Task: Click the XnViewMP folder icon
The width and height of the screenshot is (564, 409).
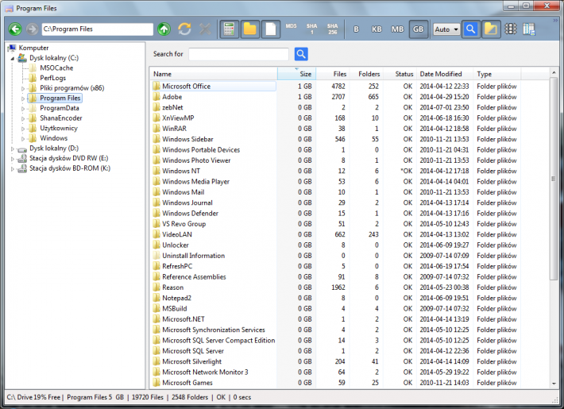Action: point(156,118)
